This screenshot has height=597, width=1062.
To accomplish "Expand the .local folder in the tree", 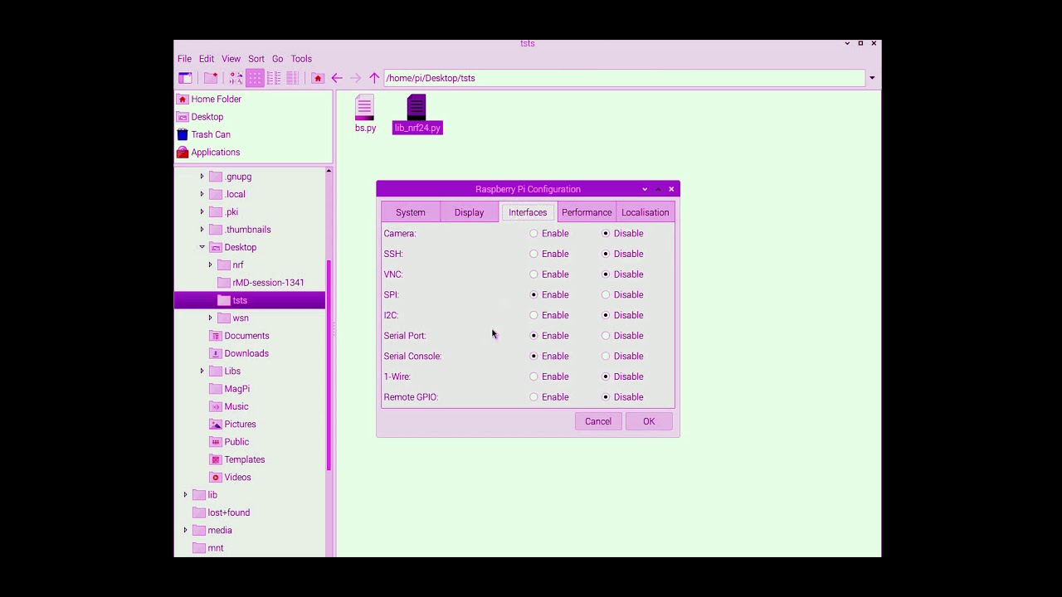I will click(x=202, y=194).
